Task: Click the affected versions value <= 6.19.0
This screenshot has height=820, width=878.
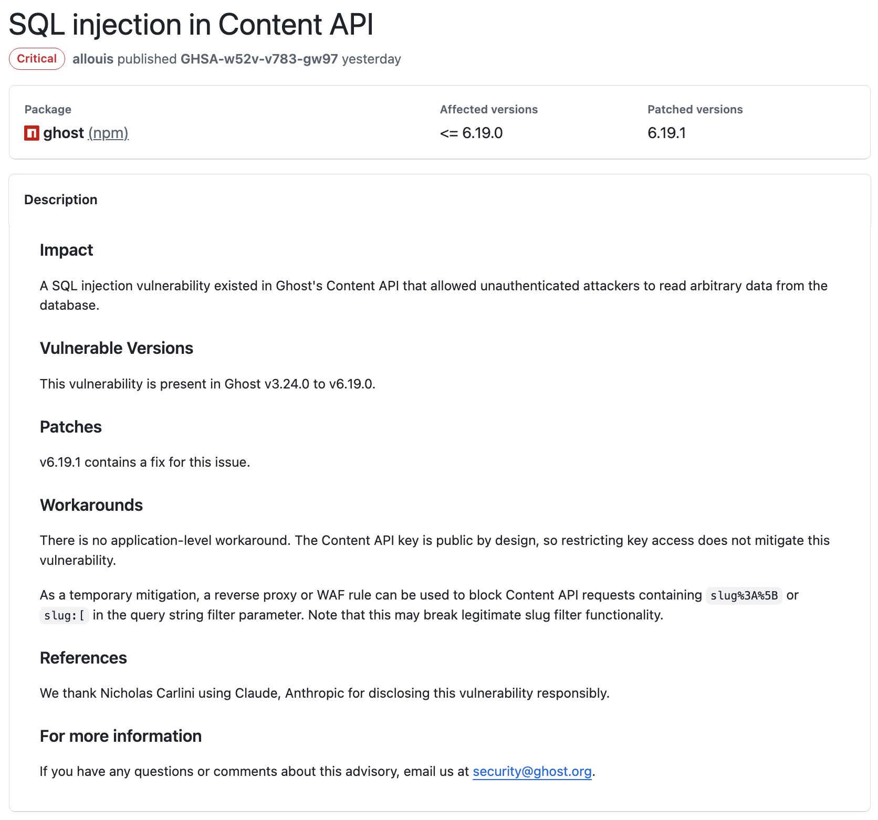Action: click(471, 133)
